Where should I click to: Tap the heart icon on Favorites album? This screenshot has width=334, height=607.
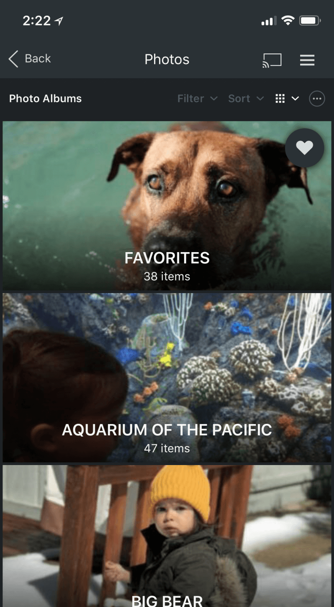coord(305,148)
